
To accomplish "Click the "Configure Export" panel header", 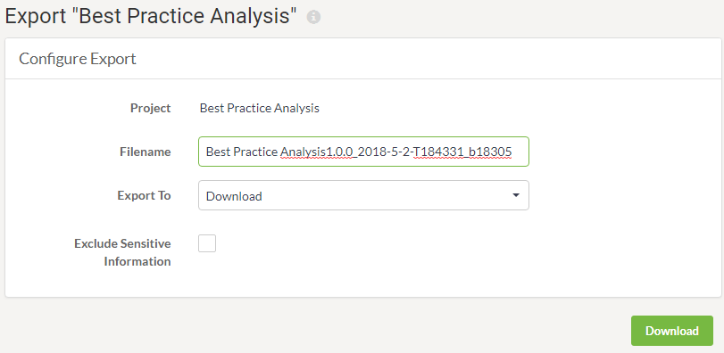I will pos(78,59).
